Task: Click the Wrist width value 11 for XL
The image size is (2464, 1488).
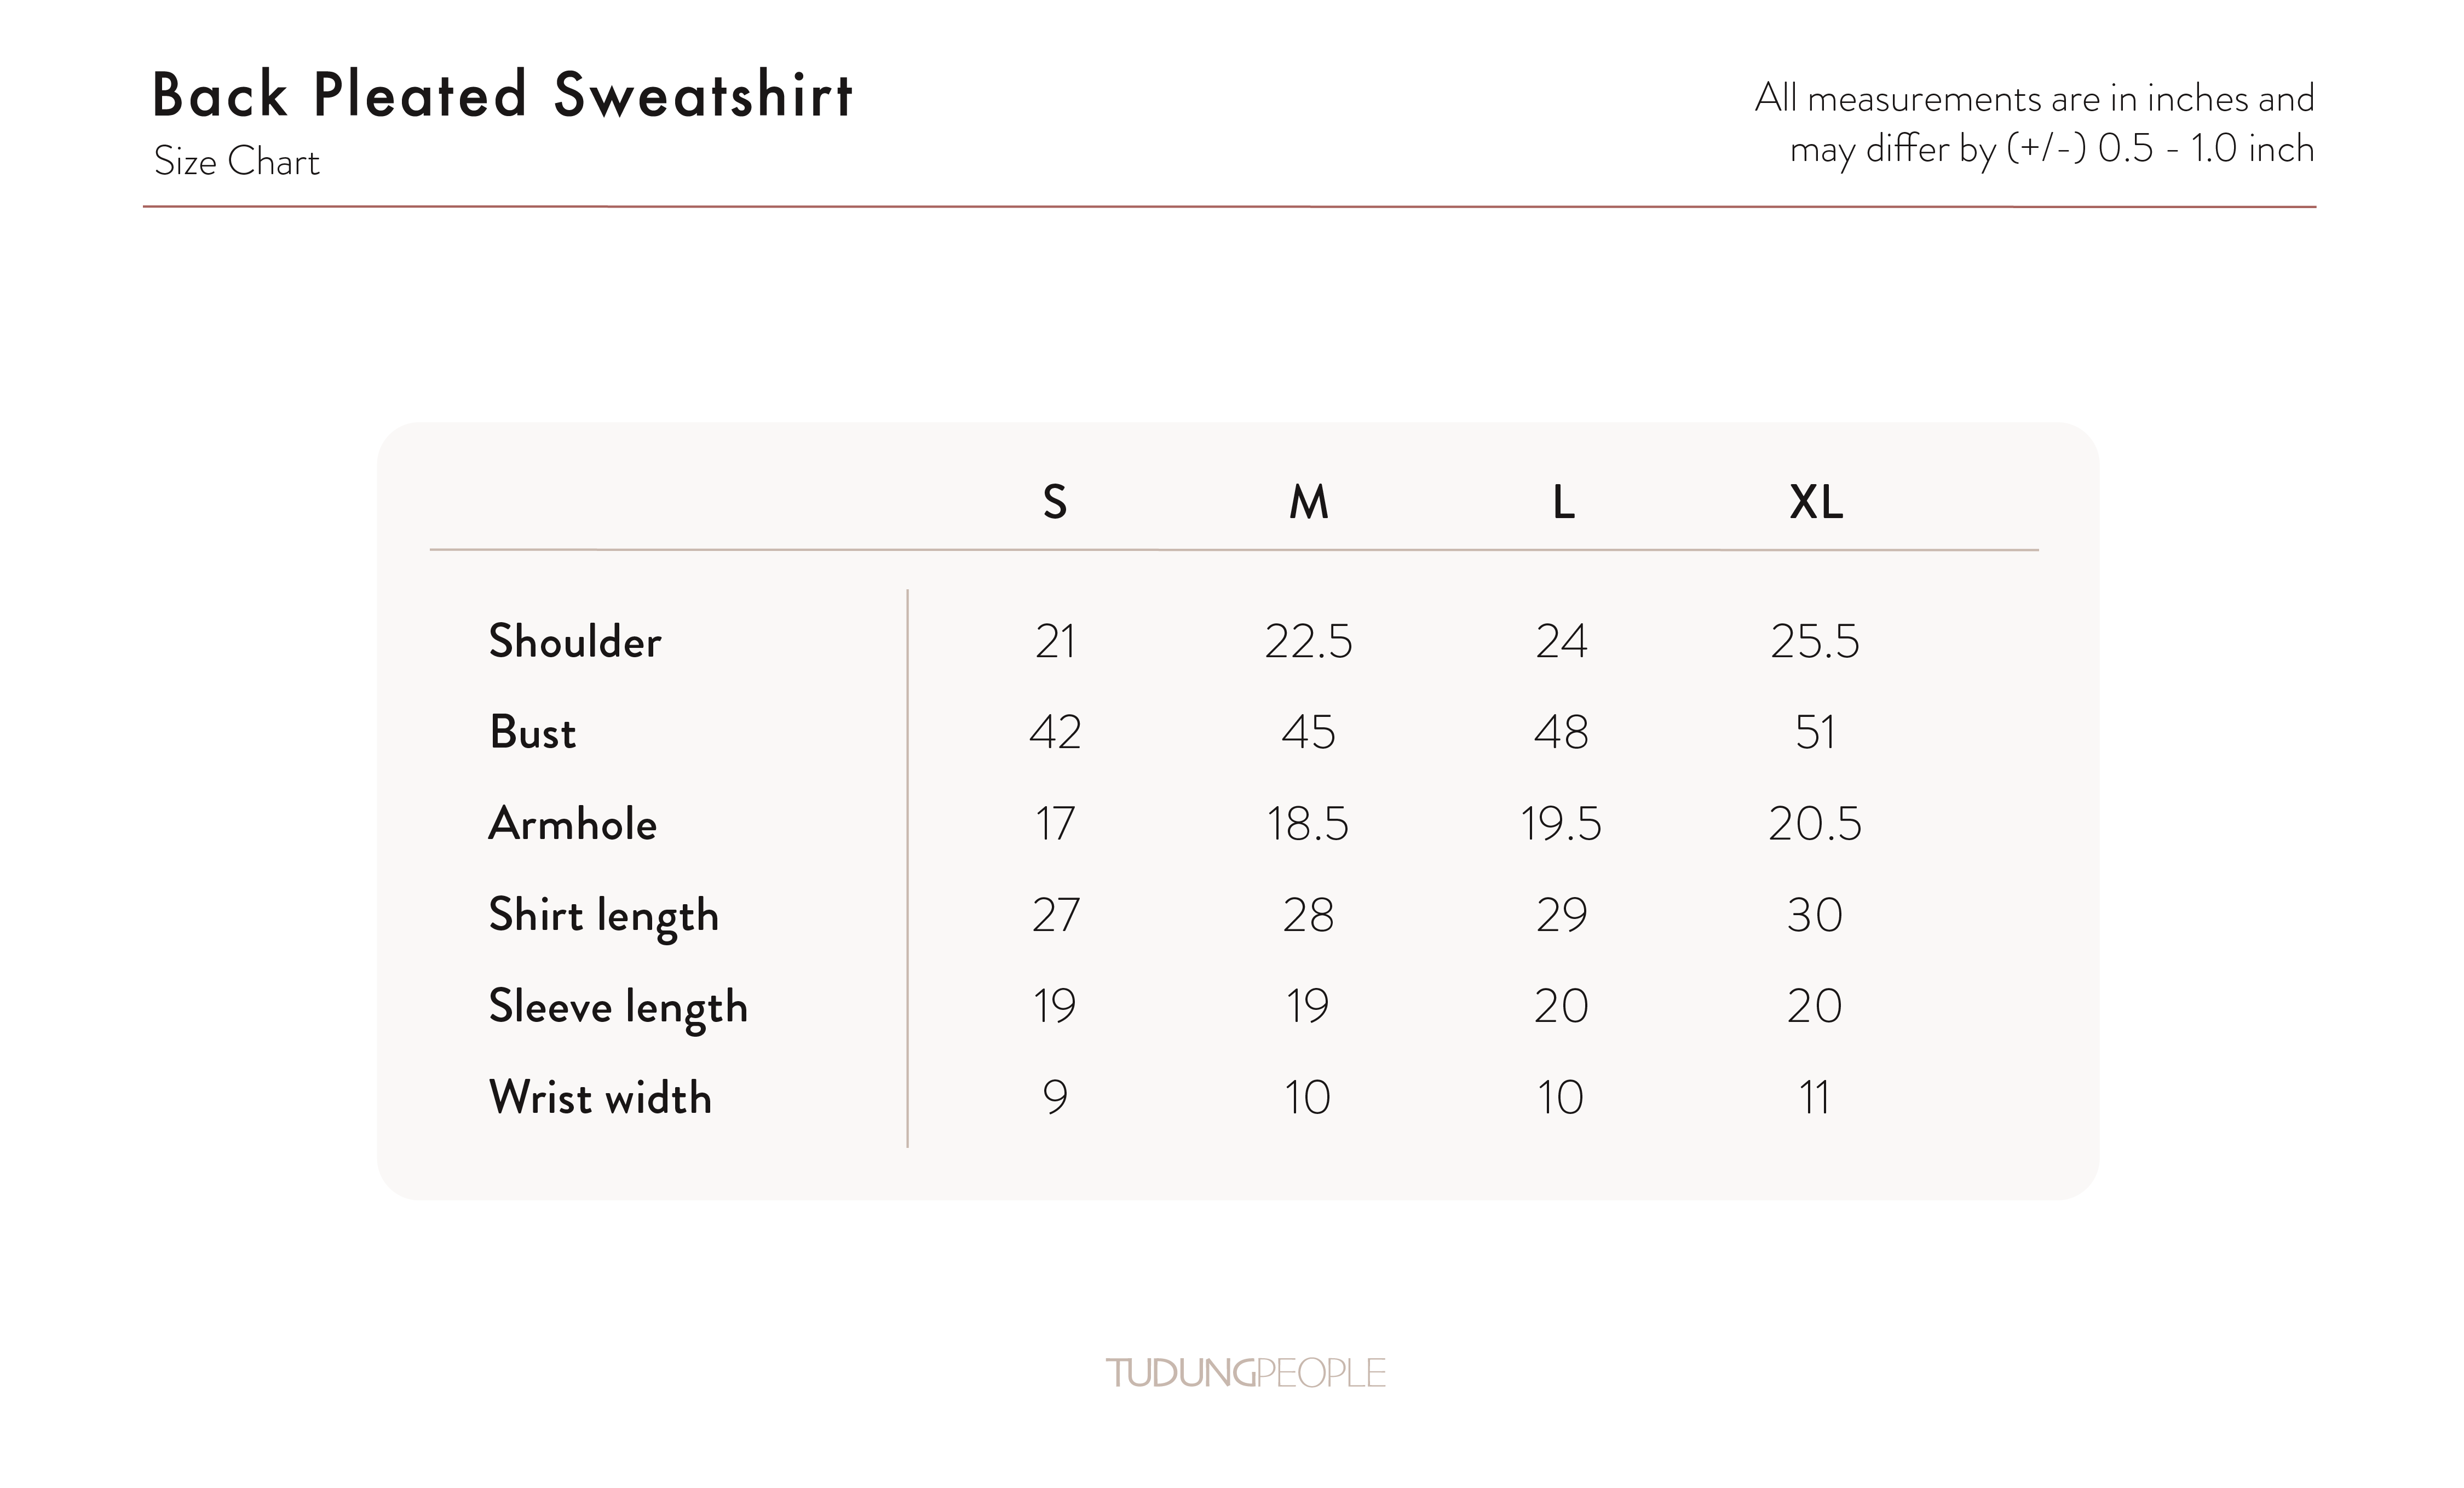Action: 1815,1098
